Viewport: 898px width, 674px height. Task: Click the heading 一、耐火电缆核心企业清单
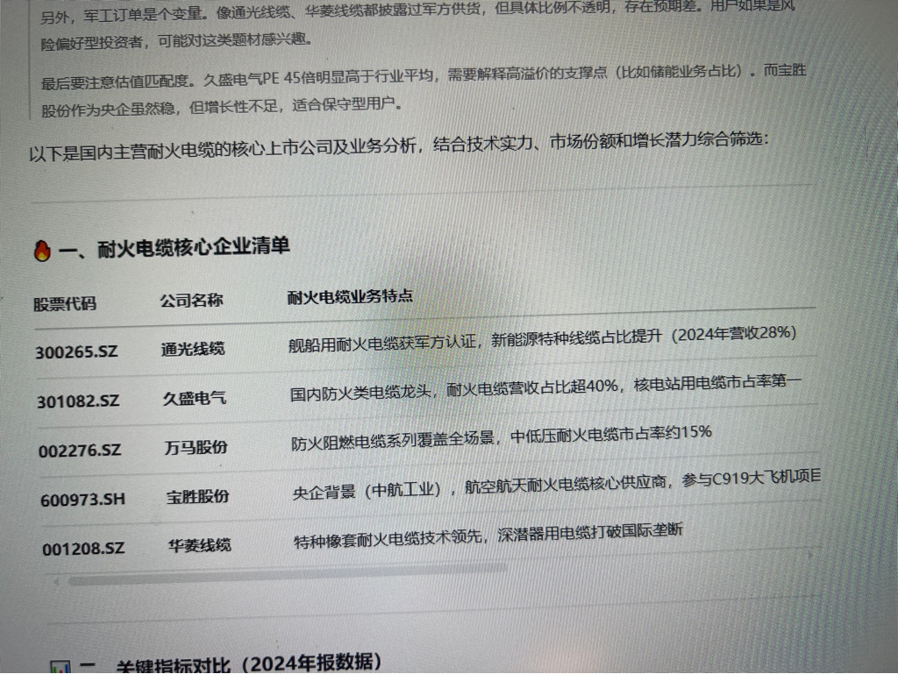point(175,248)
